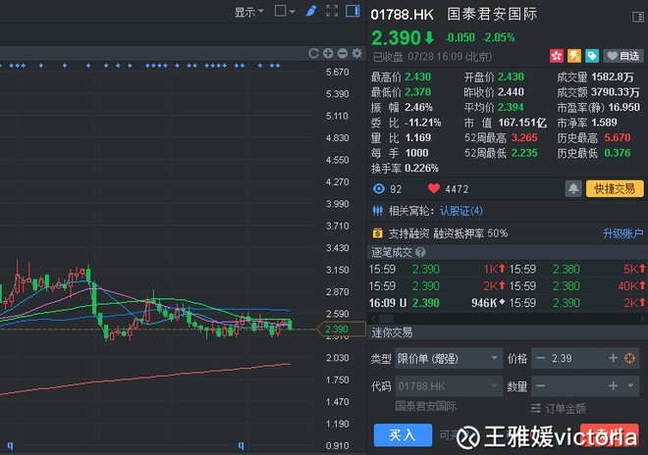The image size is (648, 455).
Task: Click the orange crosshair price picker icon
Action: tap(629, 358)
